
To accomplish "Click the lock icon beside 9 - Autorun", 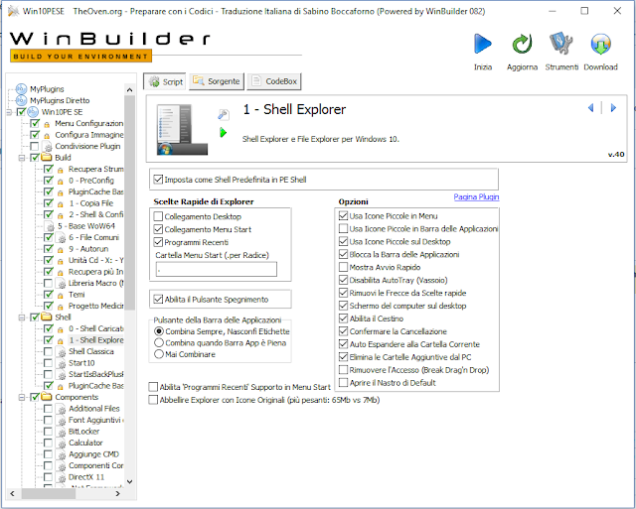I will point(60,249).
